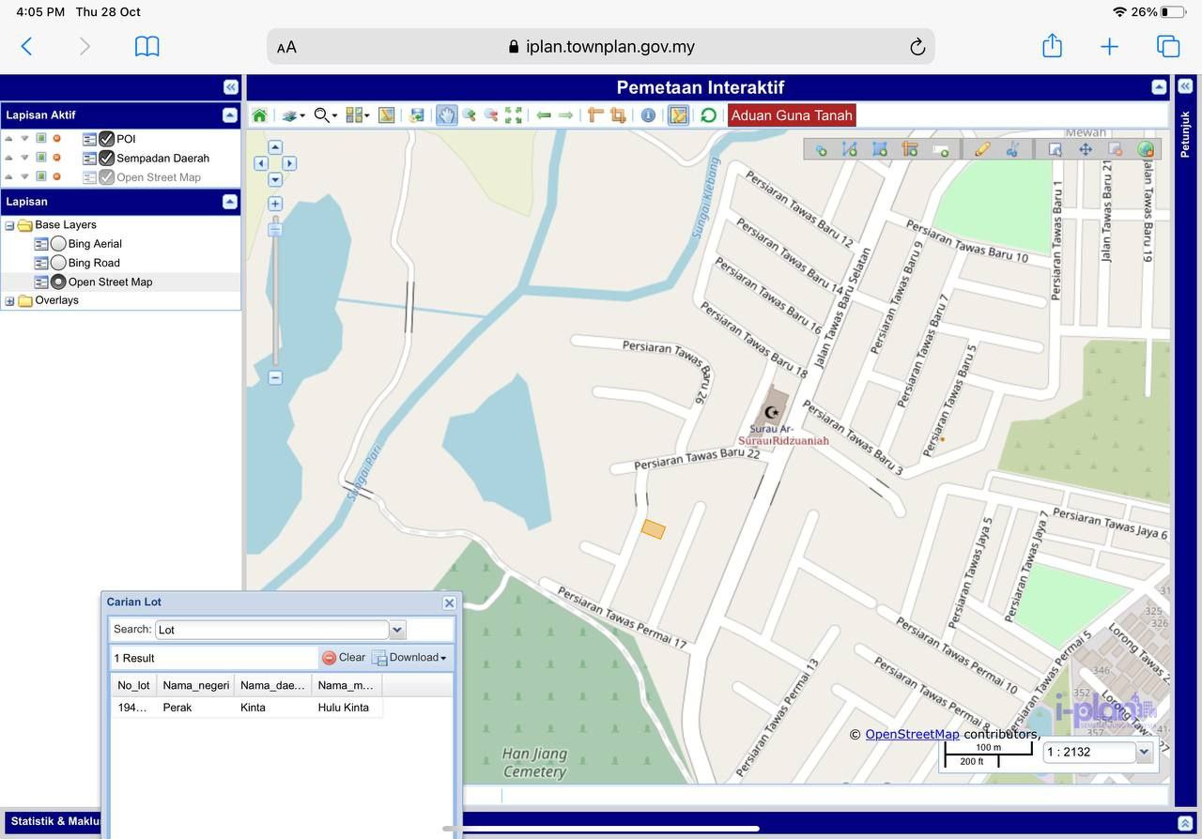
Task: Click the blue info identify tool
Action: 648,115
